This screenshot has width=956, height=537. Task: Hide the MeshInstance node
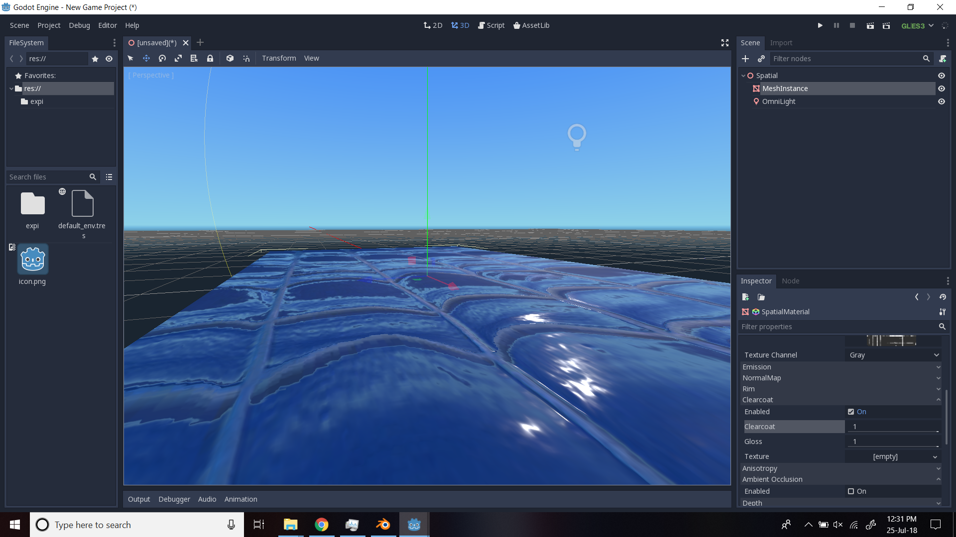pyautogui.click(x=942, y=89)
